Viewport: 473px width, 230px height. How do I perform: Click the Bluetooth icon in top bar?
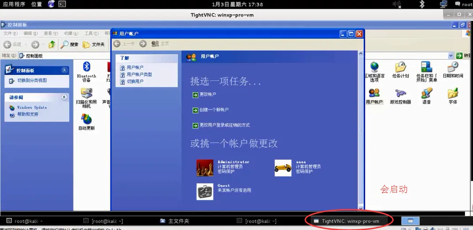[422, 4]
